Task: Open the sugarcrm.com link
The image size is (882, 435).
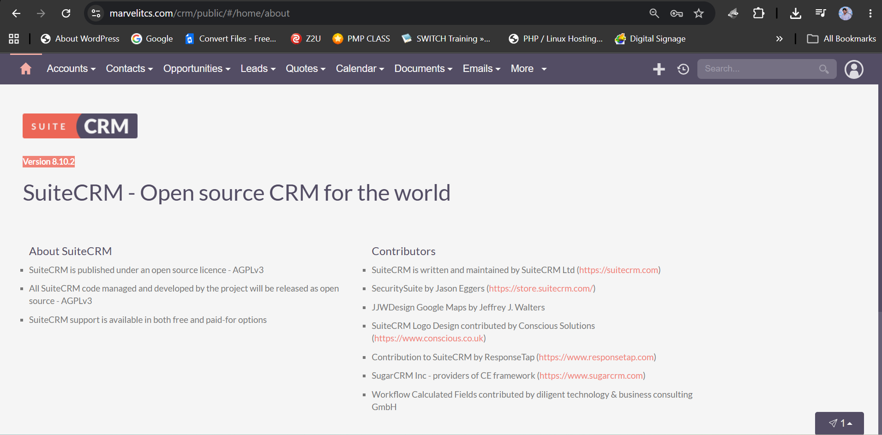Action: click(591, 375)
